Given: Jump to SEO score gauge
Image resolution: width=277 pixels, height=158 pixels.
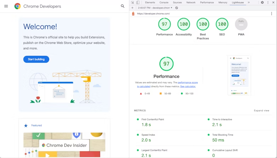Looking at the screenshot, I should click(x=222, y=24).
